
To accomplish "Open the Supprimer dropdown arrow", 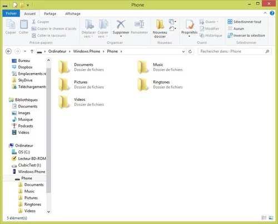I will tap(121, 36).
